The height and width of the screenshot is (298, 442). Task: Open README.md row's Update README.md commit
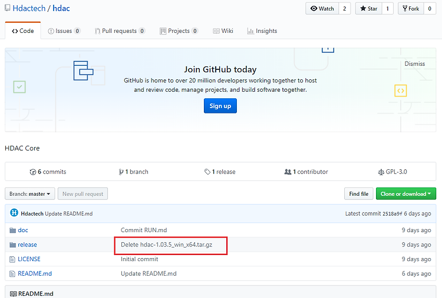[149, 273]
